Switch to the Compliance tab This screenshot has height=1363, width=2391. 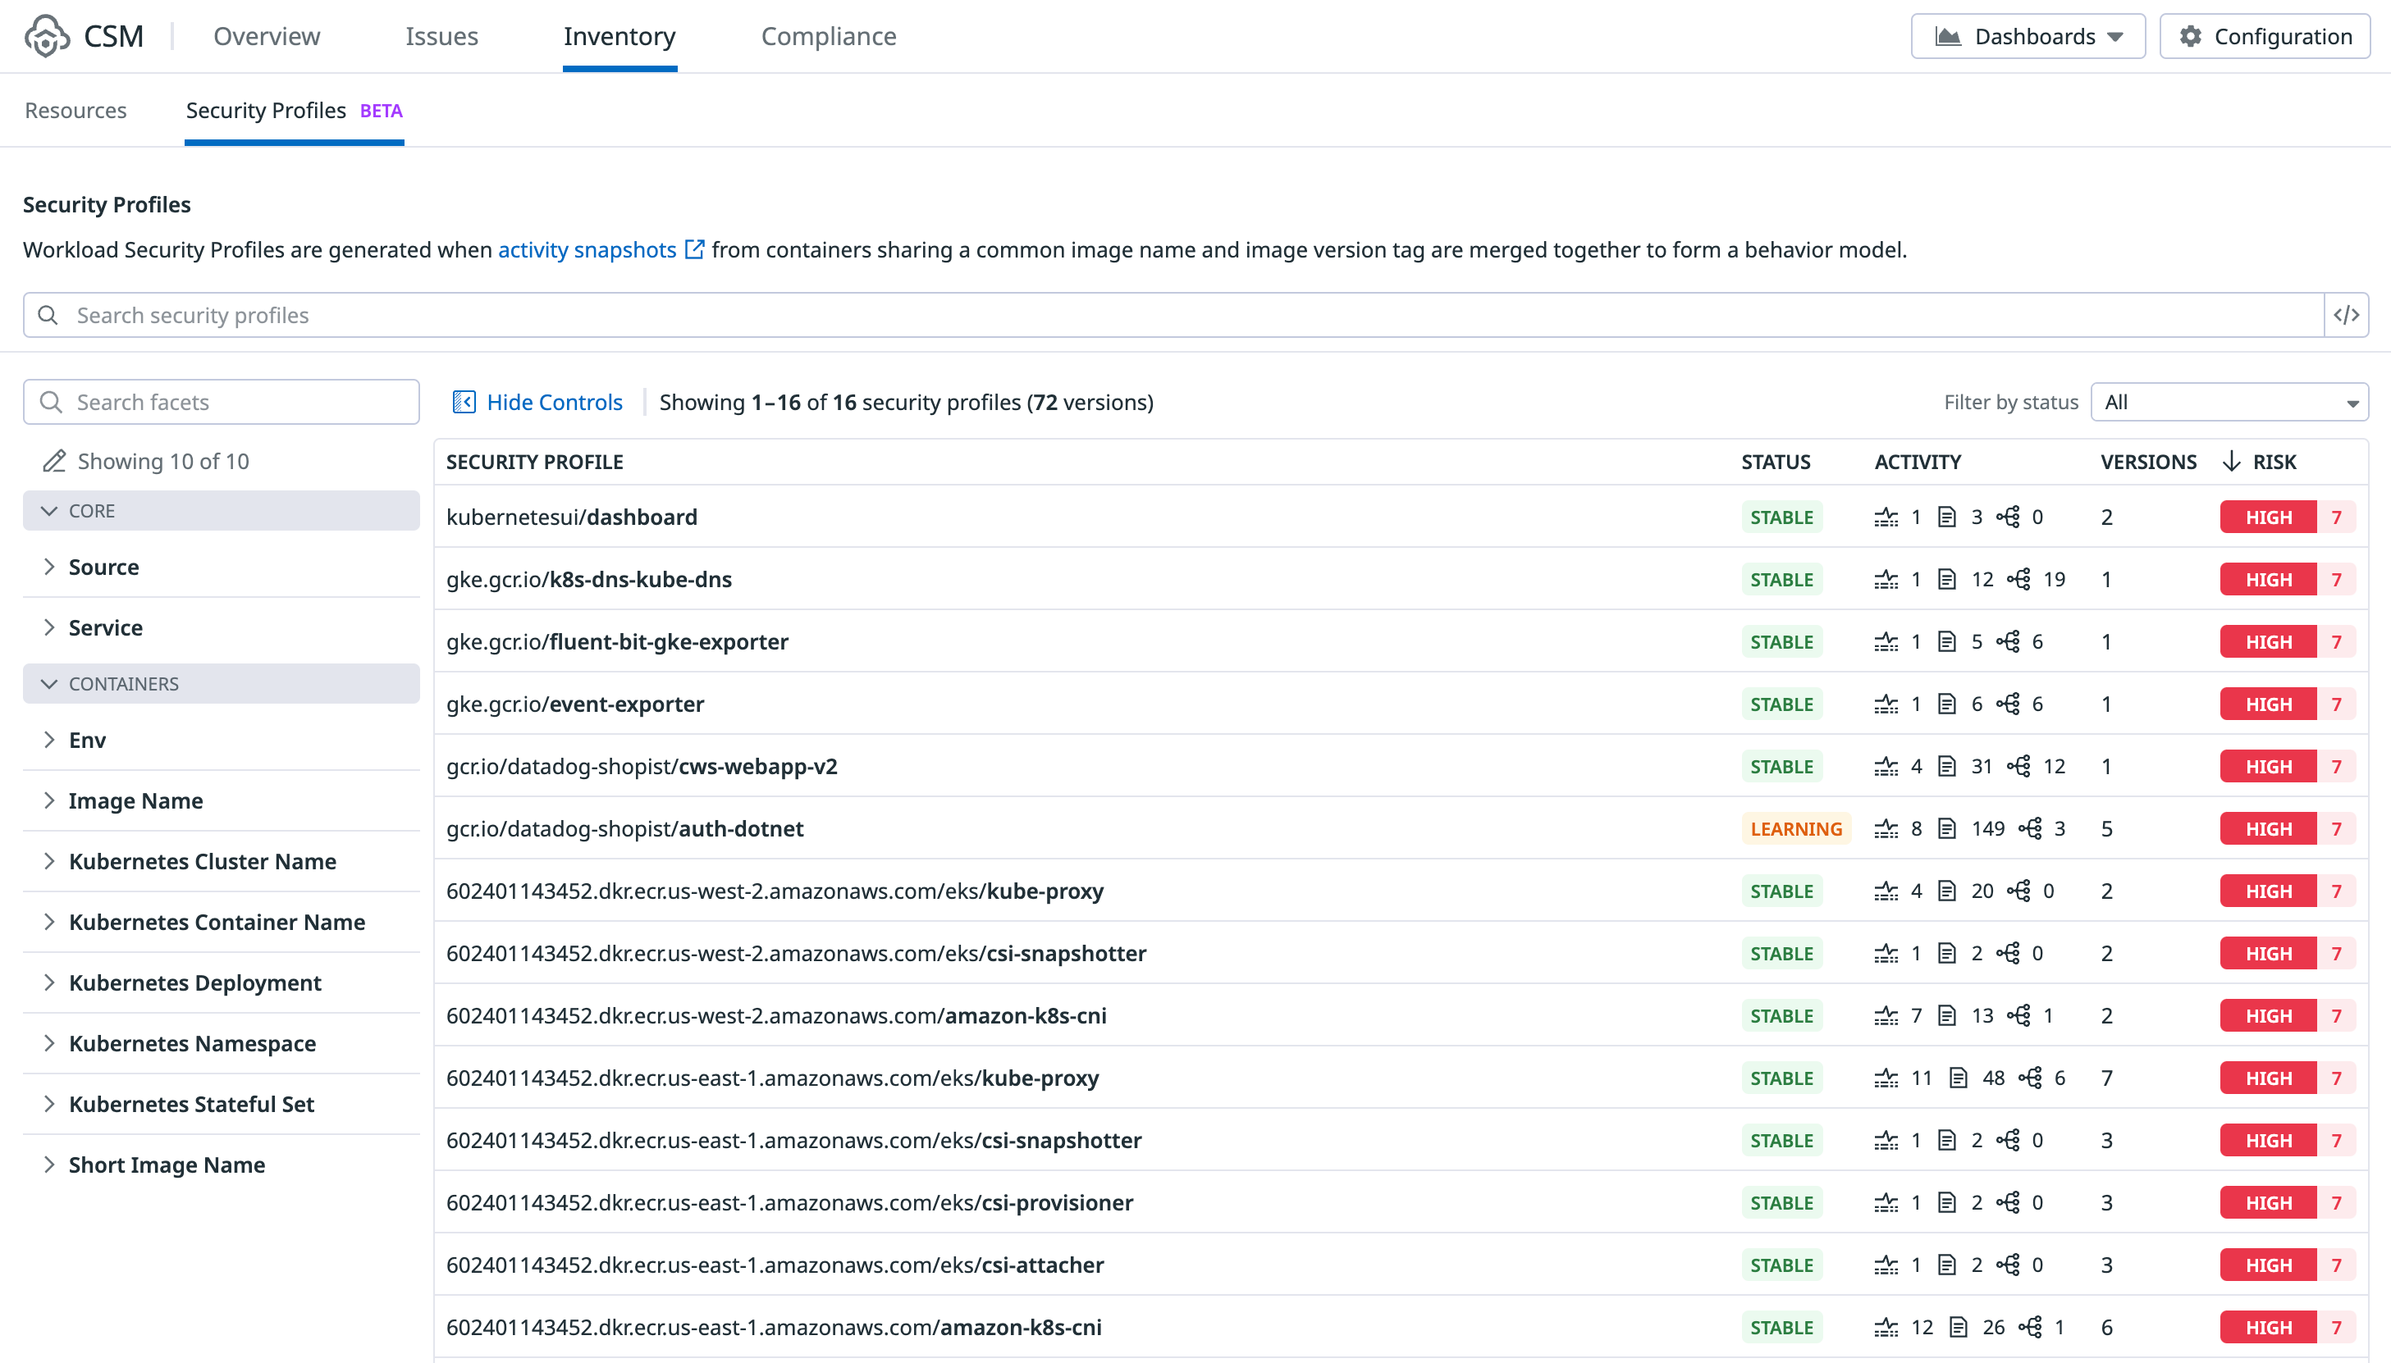[x=828, y=37]
